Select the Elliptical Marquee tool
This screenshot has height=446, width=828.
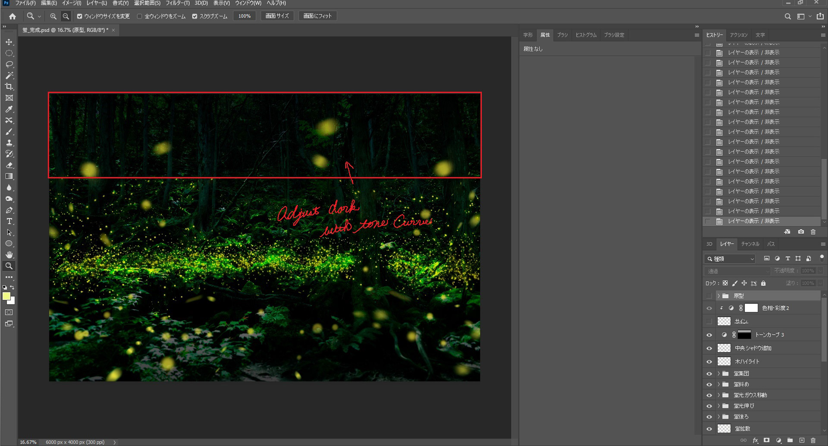pyautogui.click(x=9, y=53)
